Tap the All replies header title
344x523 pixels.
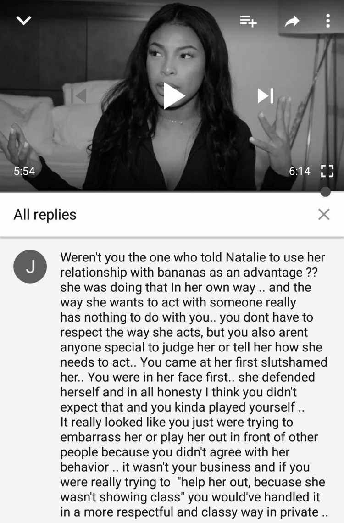[45, 214]
